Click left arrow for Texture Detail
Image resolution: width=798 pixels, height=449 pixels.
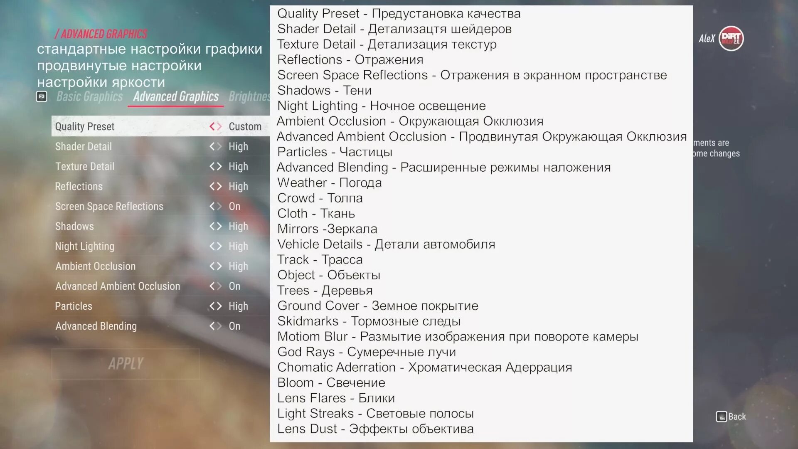pyautogui.click(x=212, y=166)
